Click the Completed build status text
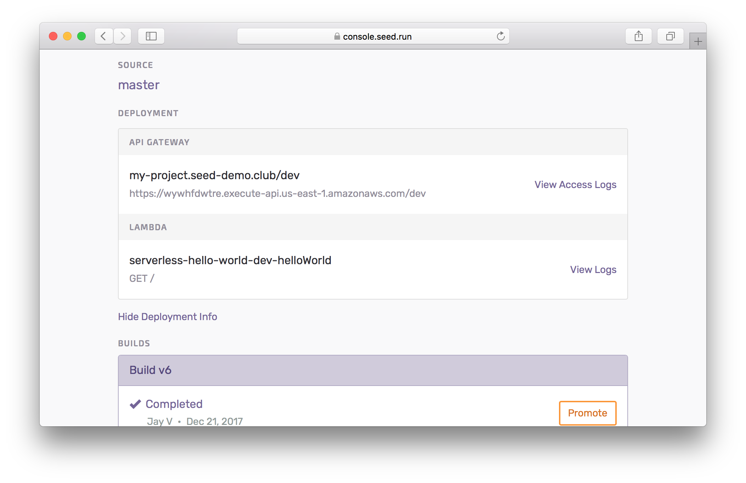Screen dimensions: 746x483 [174, 404]
